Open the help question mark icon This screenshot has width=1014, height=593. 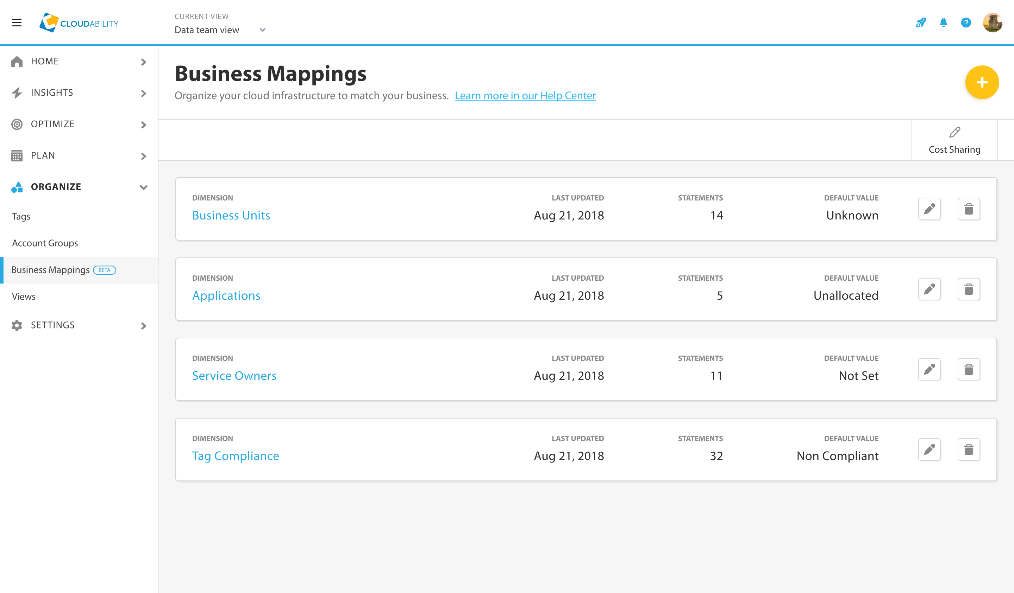(x=966, y=23)
